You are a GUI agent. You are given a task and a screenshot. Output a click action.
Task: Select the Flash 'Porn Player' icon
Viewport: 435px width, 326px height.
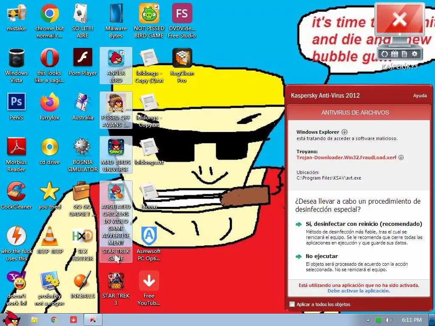coord(83,62)
